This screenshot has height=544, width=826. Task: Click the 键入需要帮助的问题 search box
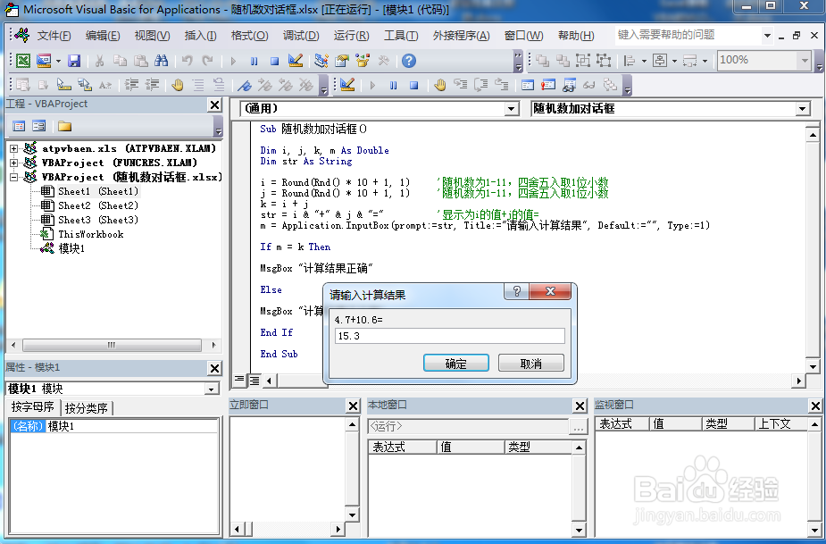(x=688, y=36)
